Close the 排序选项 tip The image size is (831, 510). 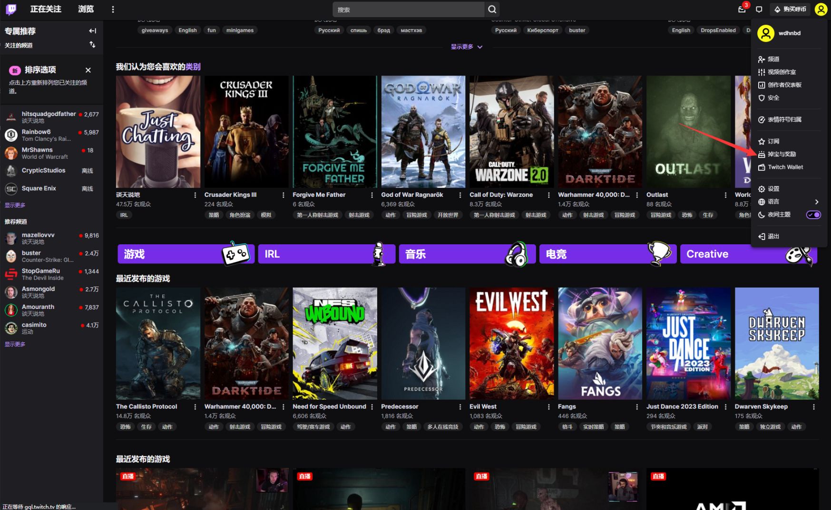point(88,70)
